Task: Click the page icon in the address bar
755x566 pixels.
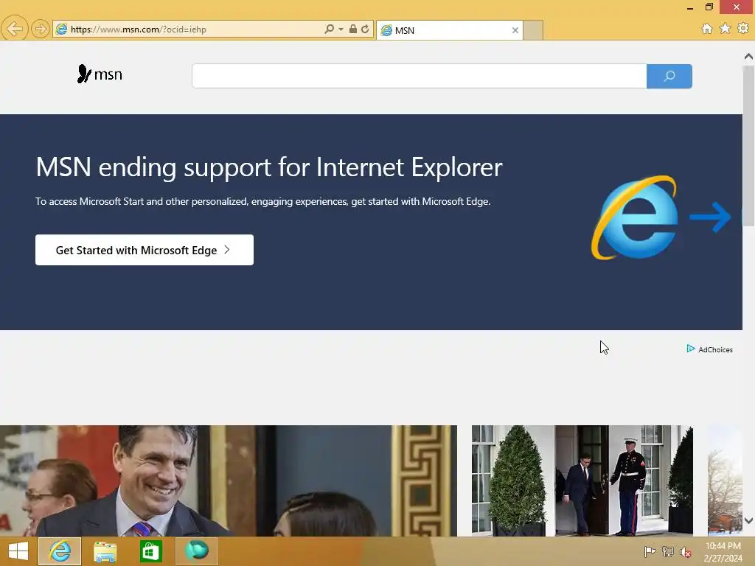Action: [61, 29]
